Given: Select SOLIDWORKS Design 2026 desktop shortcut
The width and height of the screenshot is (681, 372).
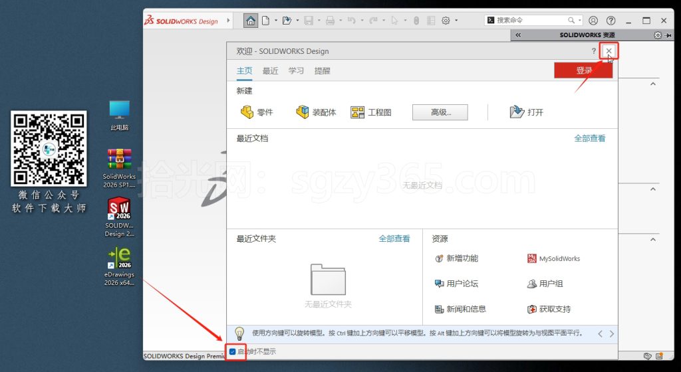Looking at the screenshot, I should point(120,218).
